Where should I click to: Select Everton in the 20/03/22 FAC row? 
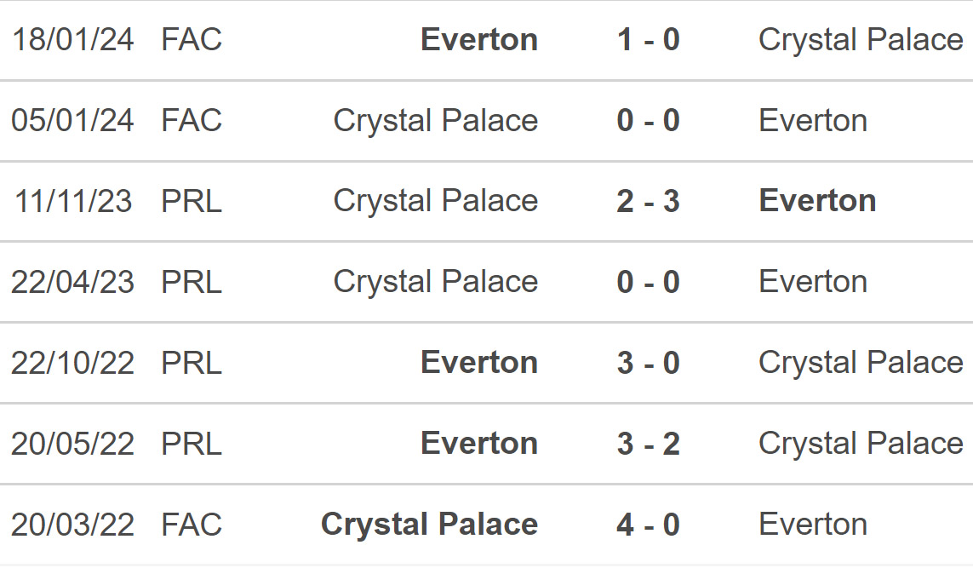point(813,525)
